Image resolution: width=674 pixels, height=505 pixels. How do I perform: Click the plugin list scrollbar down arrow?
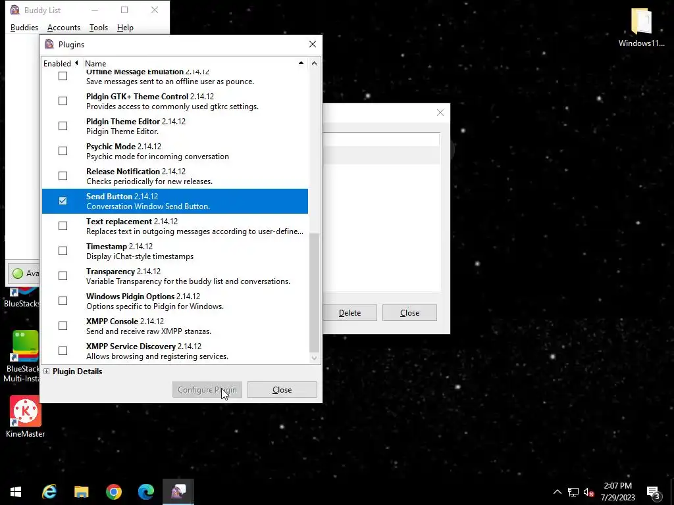(x=314, y=358)
